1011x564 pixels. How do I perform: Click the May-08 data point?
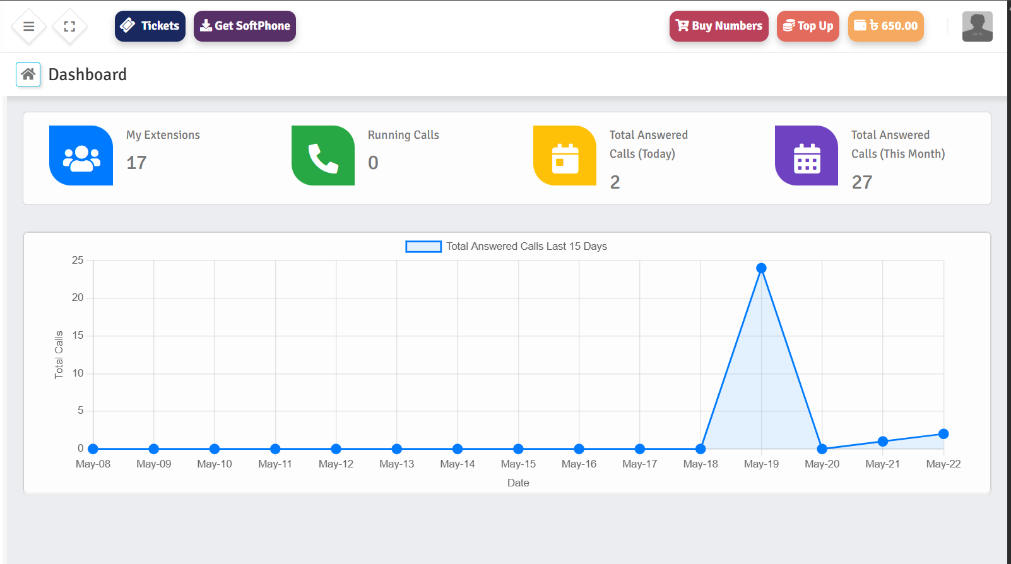pos(93,449)
